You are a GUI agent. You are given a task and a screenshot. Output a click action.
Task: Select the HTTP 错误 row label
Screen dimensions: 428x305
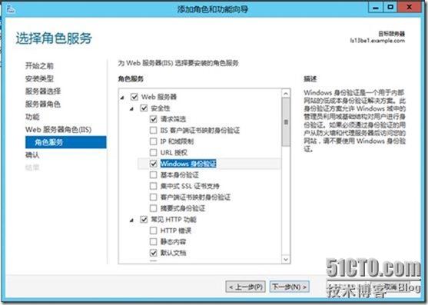(176, 230)
